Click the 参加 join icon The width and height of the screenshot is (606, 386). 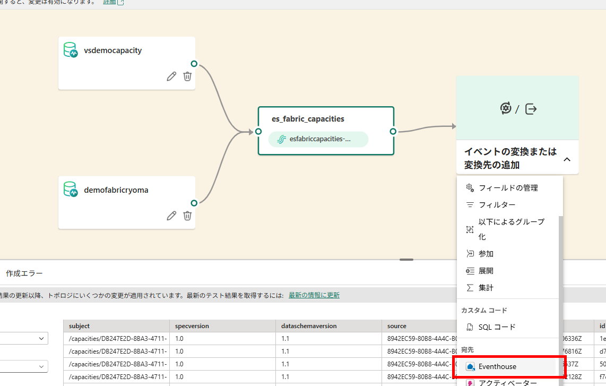(470, 254)
